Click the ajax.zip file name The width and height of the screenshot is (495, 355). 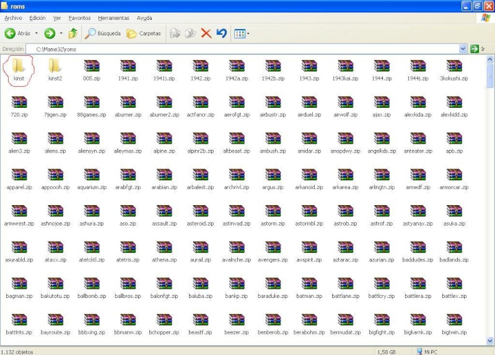click(x=382, y=115)
